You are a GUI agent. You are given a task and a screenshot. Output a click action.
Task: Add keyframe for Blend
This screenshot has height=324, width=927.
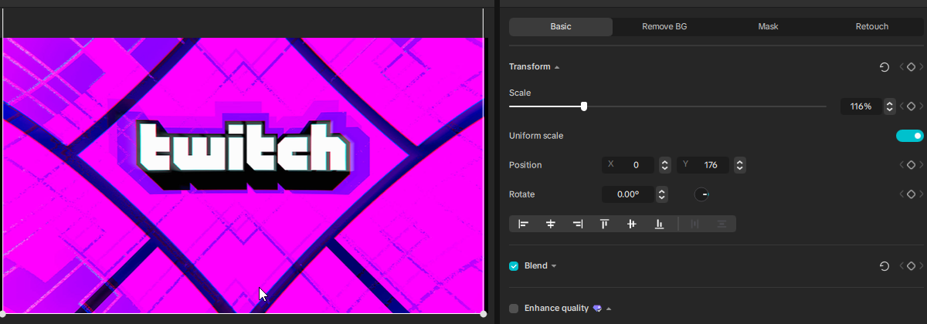point(911,266)
